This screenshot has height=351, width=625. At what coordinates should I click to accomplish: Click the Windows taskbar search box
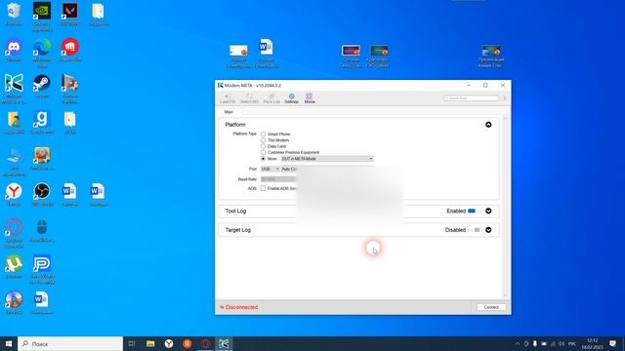[x=70, y=343]
